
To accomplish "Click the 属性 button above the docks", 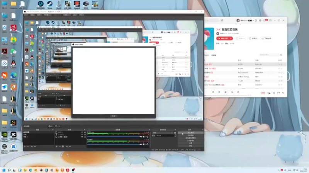I will coord(51,126).
